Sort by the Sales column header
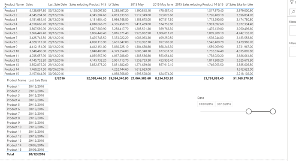The width and height of the screenshot is (296, 161). coord(30,4)
